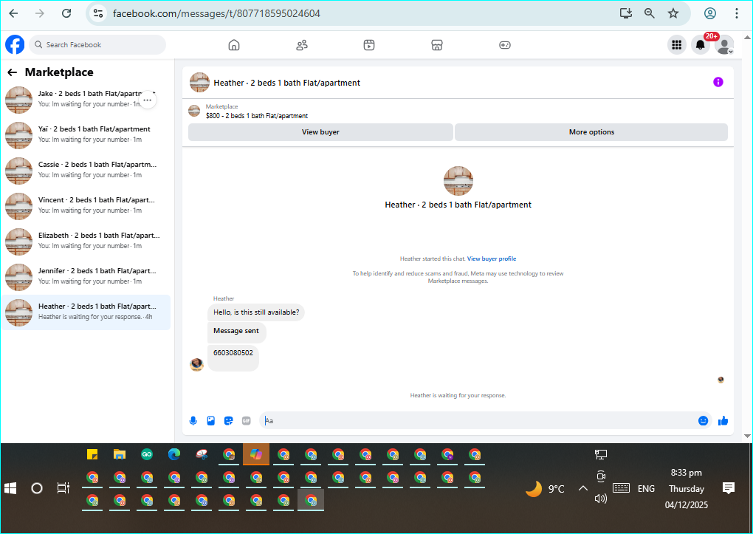Open File Explorer from the taskbar
The image size is (753, 534).
[x=119, y=454]
